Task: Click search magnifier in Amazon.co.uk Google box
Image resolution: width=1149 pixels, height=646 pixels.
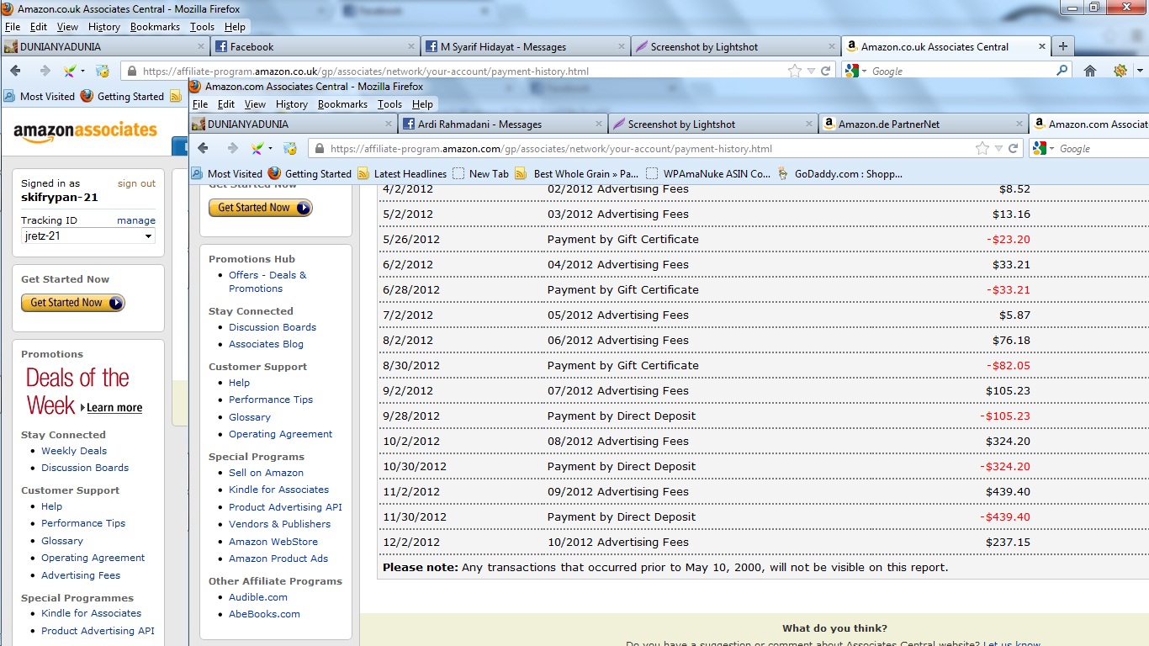Action: [x=1062, y=71]
